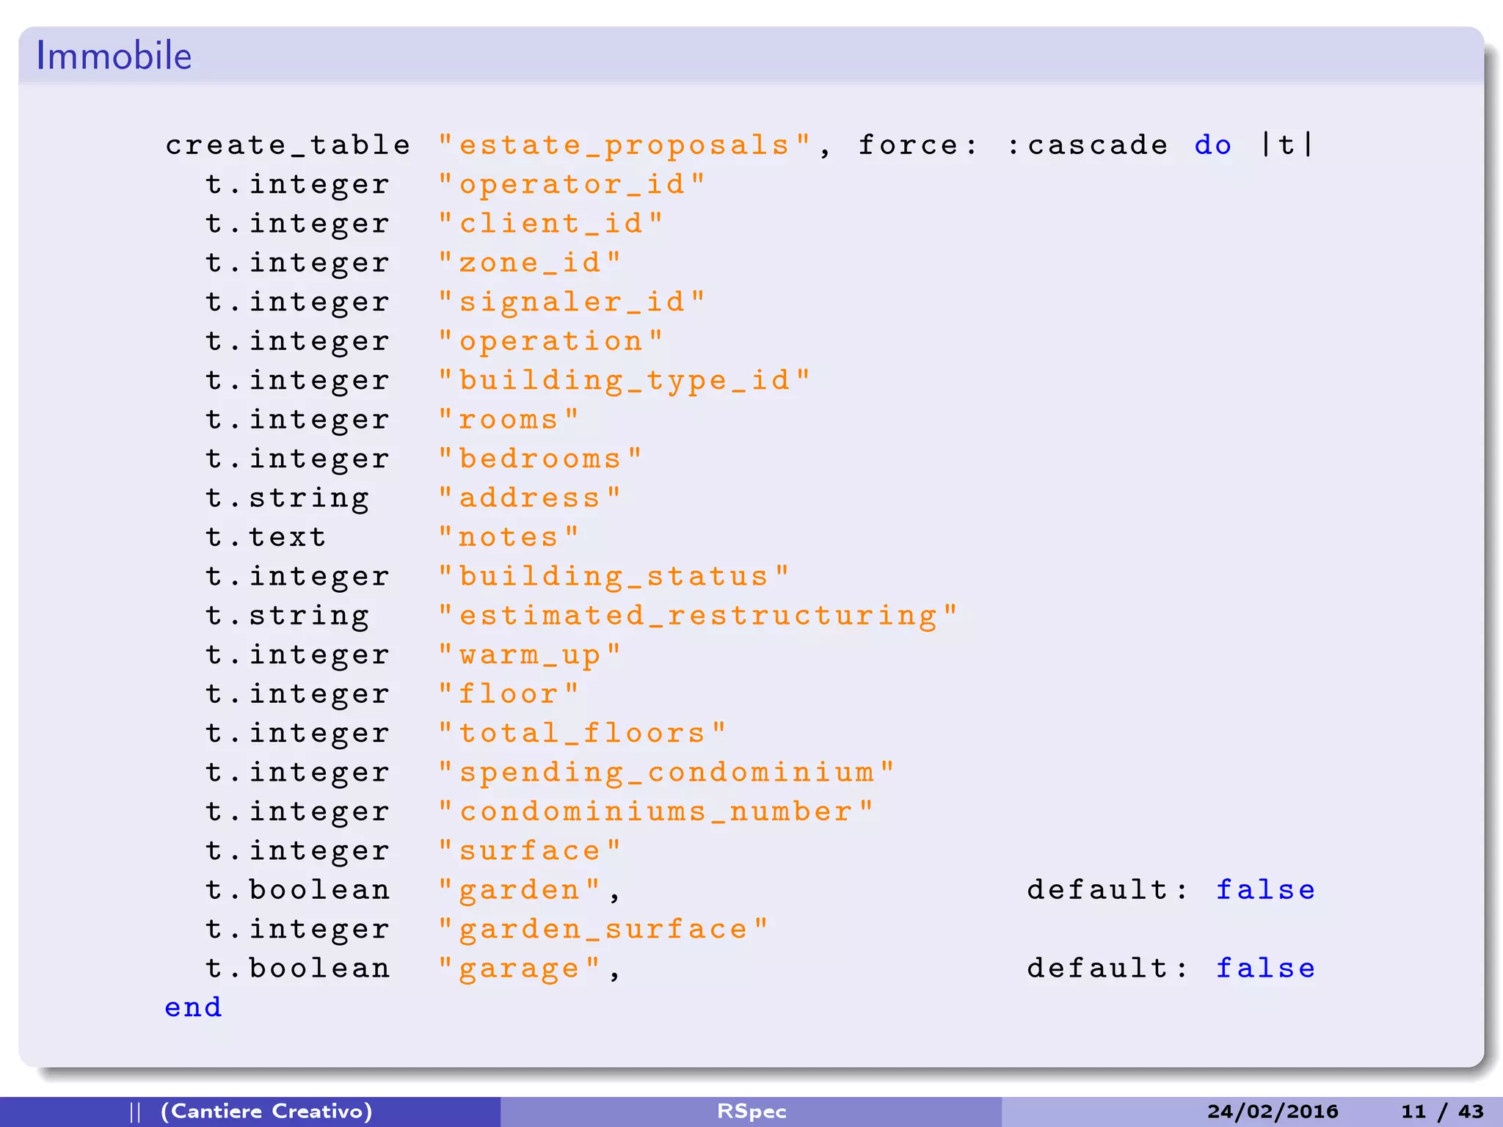Click "default:" on the garden row
1503x1127 pixels.
pyautogui.click(x=1107, y=890)
